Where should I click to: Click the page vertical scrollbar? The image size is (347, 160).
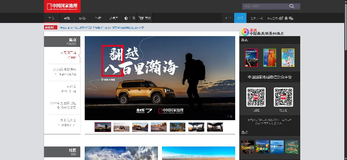tap(345, 80)
